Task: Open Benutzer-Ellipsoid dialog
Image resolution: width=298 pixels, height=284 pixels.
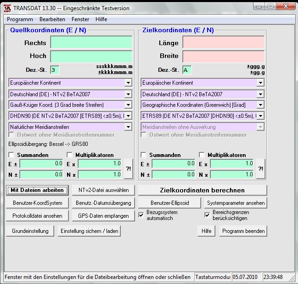Action: [x=169, y=203]
